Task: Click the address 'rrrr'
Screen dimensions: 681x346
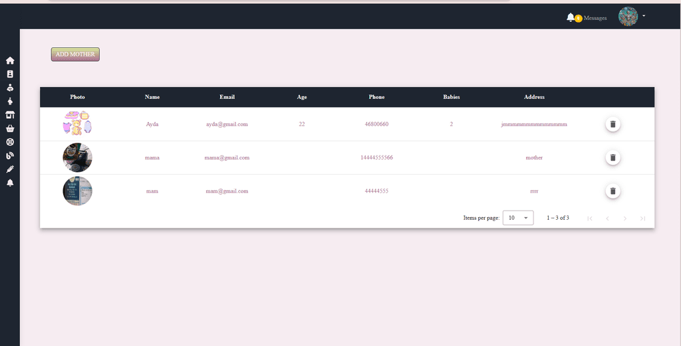Action: pyautogui.click(x=534, y=191)
